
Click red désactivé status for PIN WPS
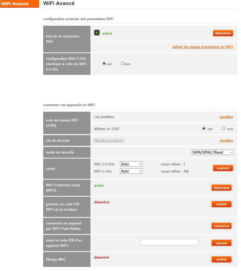point(102,202)
